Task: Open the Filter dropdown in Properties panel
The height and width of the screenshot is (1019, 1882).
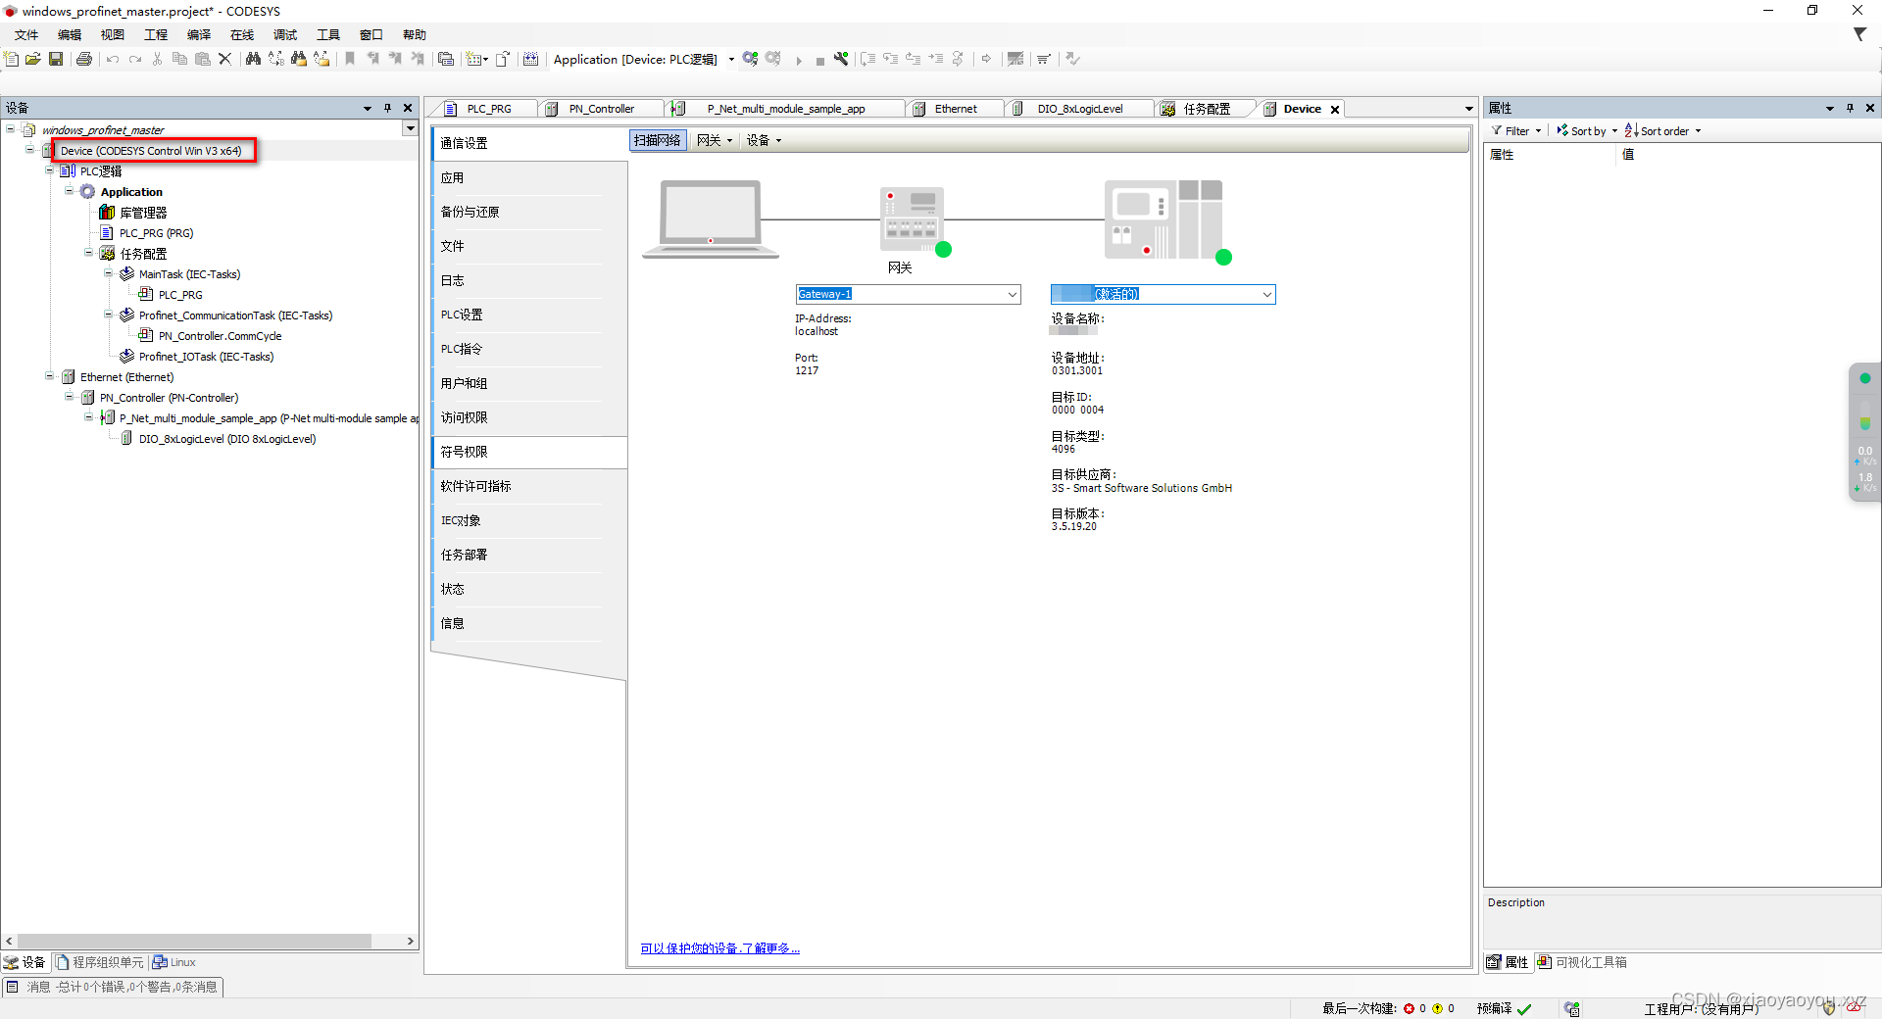Action: tap(1516, 131)
